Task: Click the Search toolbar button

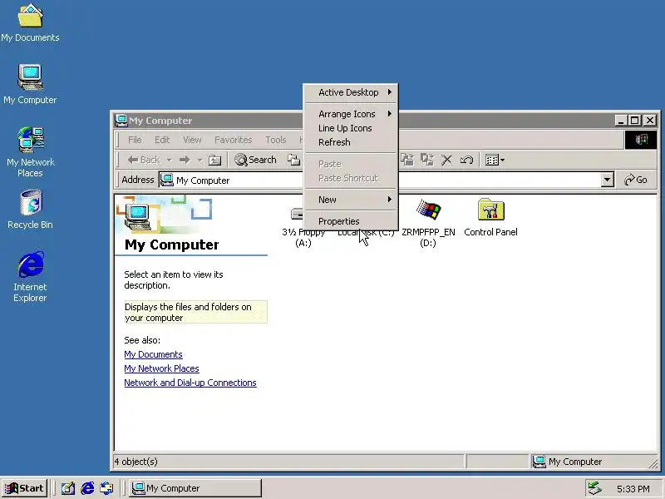Action: tap(256, 160)
